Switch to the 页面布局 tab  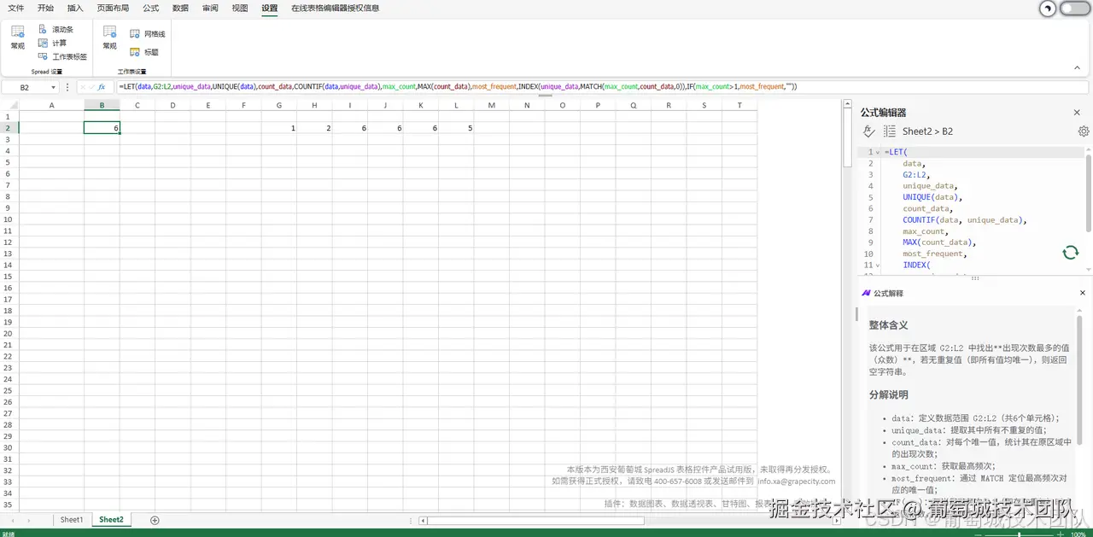point(114,8)
